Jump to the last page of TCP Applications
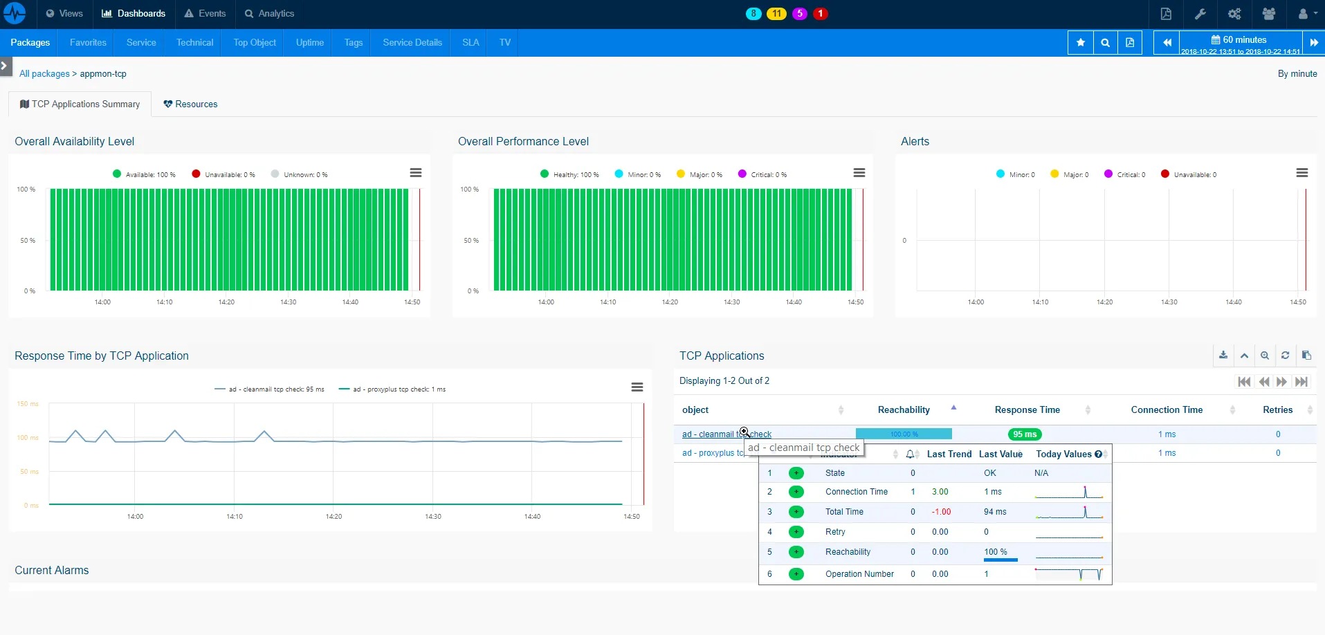 coord(1302,381)
